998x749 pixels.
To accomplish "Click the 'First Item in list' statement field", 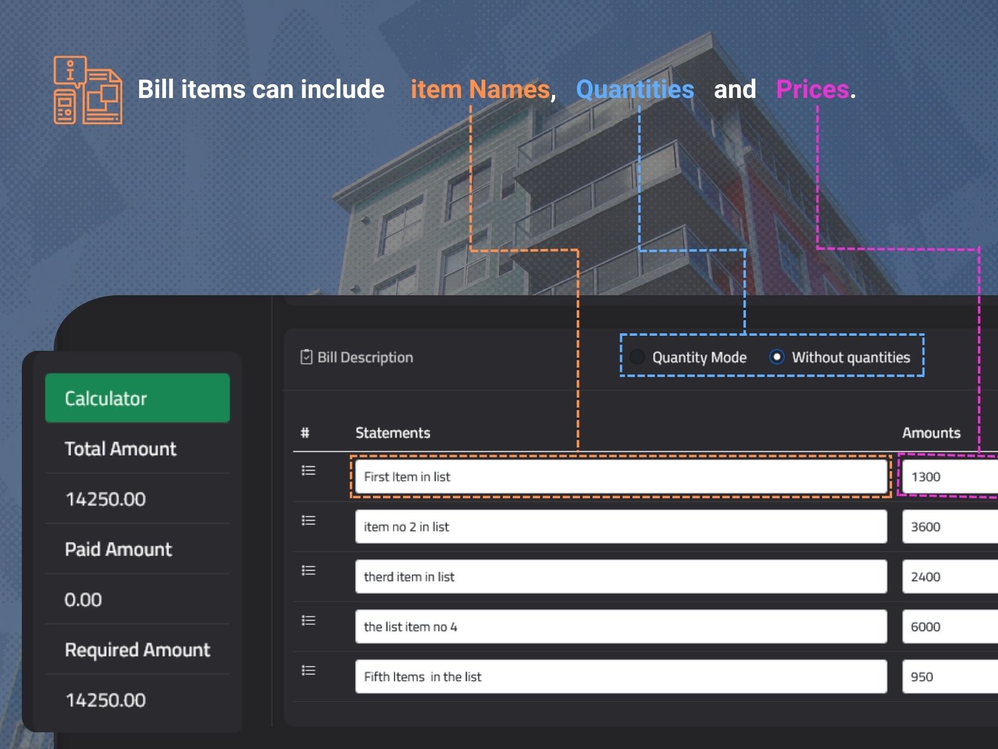I will 621,477.
